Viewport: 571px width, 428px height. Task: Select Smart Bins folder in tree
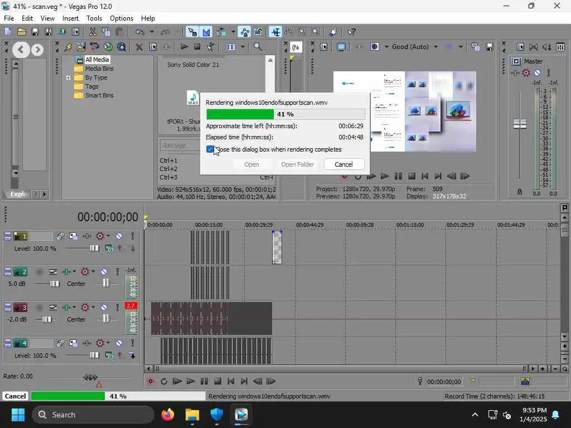(99, 95)
